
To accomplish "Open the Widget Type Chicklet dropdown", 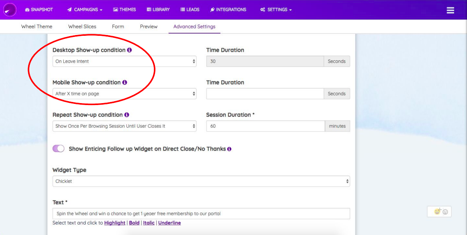I will [x=201, y=181].
